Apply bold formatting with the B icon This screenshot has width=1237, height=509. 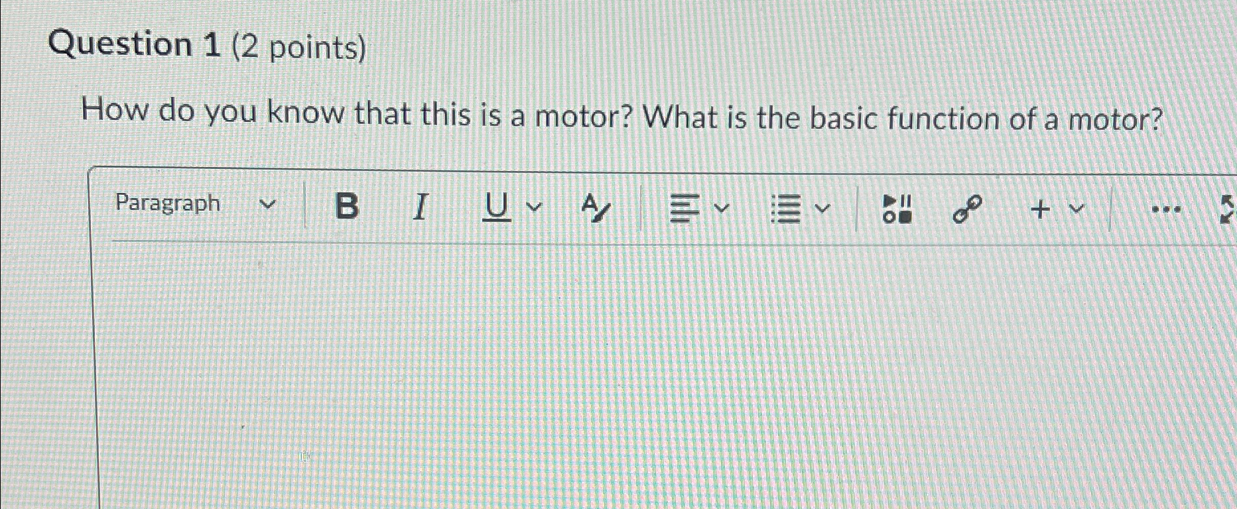click(x=346, y=206)
